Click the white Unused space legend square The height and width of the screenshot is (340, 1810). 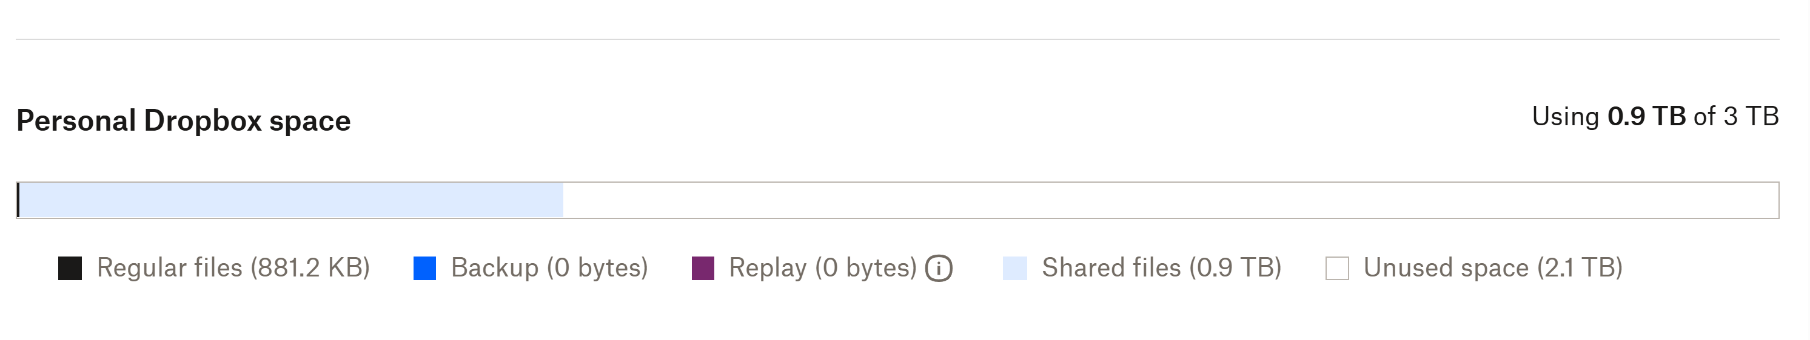[1336, 268]
